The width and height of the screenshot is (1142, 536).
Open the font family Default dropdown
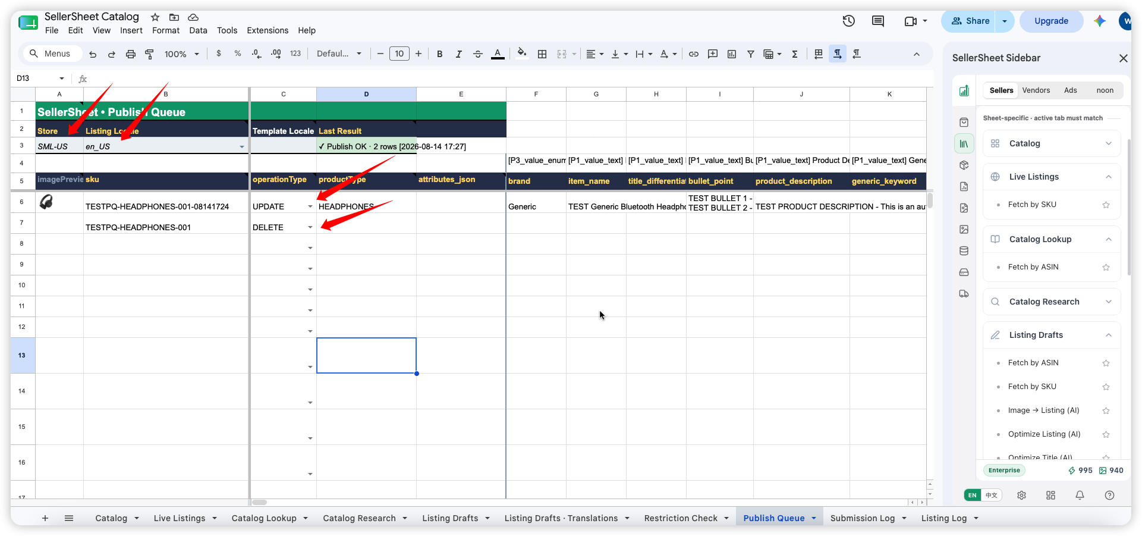tap(339, 54)
